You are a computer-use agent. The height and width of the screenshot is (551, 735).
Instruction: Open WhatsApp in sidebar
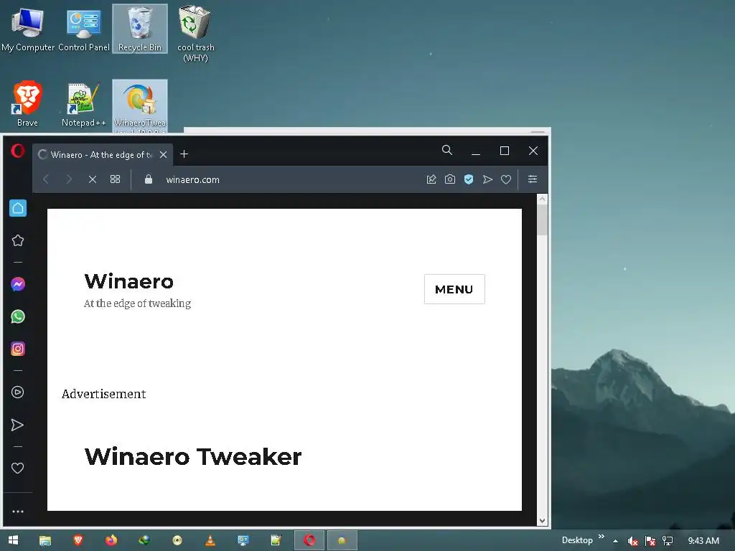(x=18, y=316)
